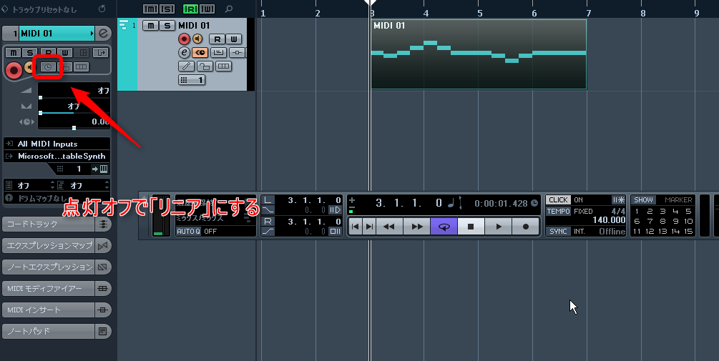Open the inspector MIDI channel 1 selector
This screenshot has width=719, height=361.
[72, 169]
